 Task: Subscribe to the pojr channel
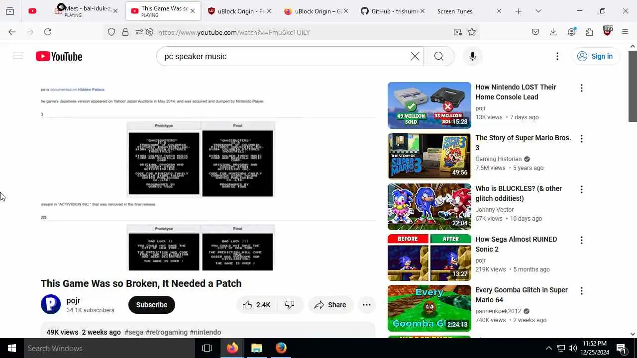tap(152, 305)
